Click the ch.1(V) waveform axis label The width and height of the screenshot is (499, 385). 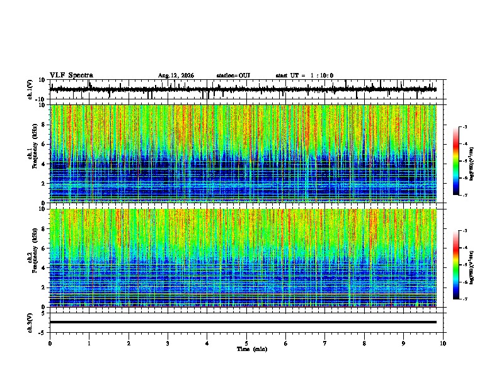[30, 89]
